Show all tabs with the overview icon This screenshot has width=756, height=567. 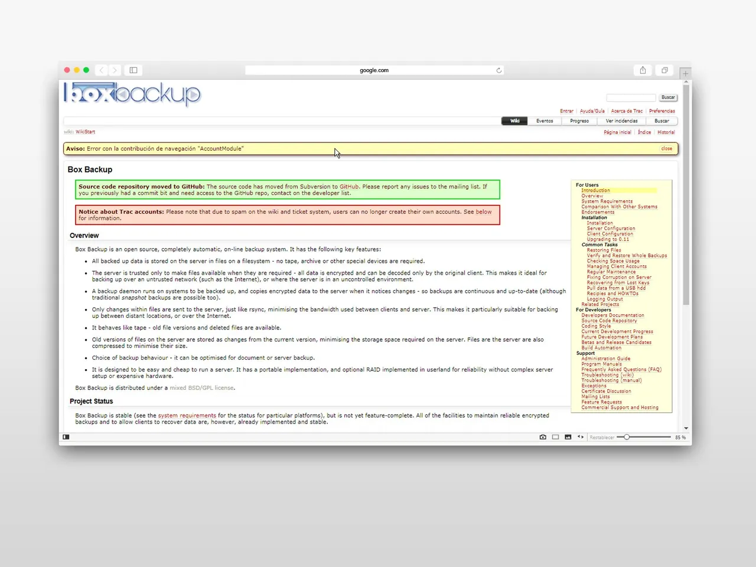[664, 70]
